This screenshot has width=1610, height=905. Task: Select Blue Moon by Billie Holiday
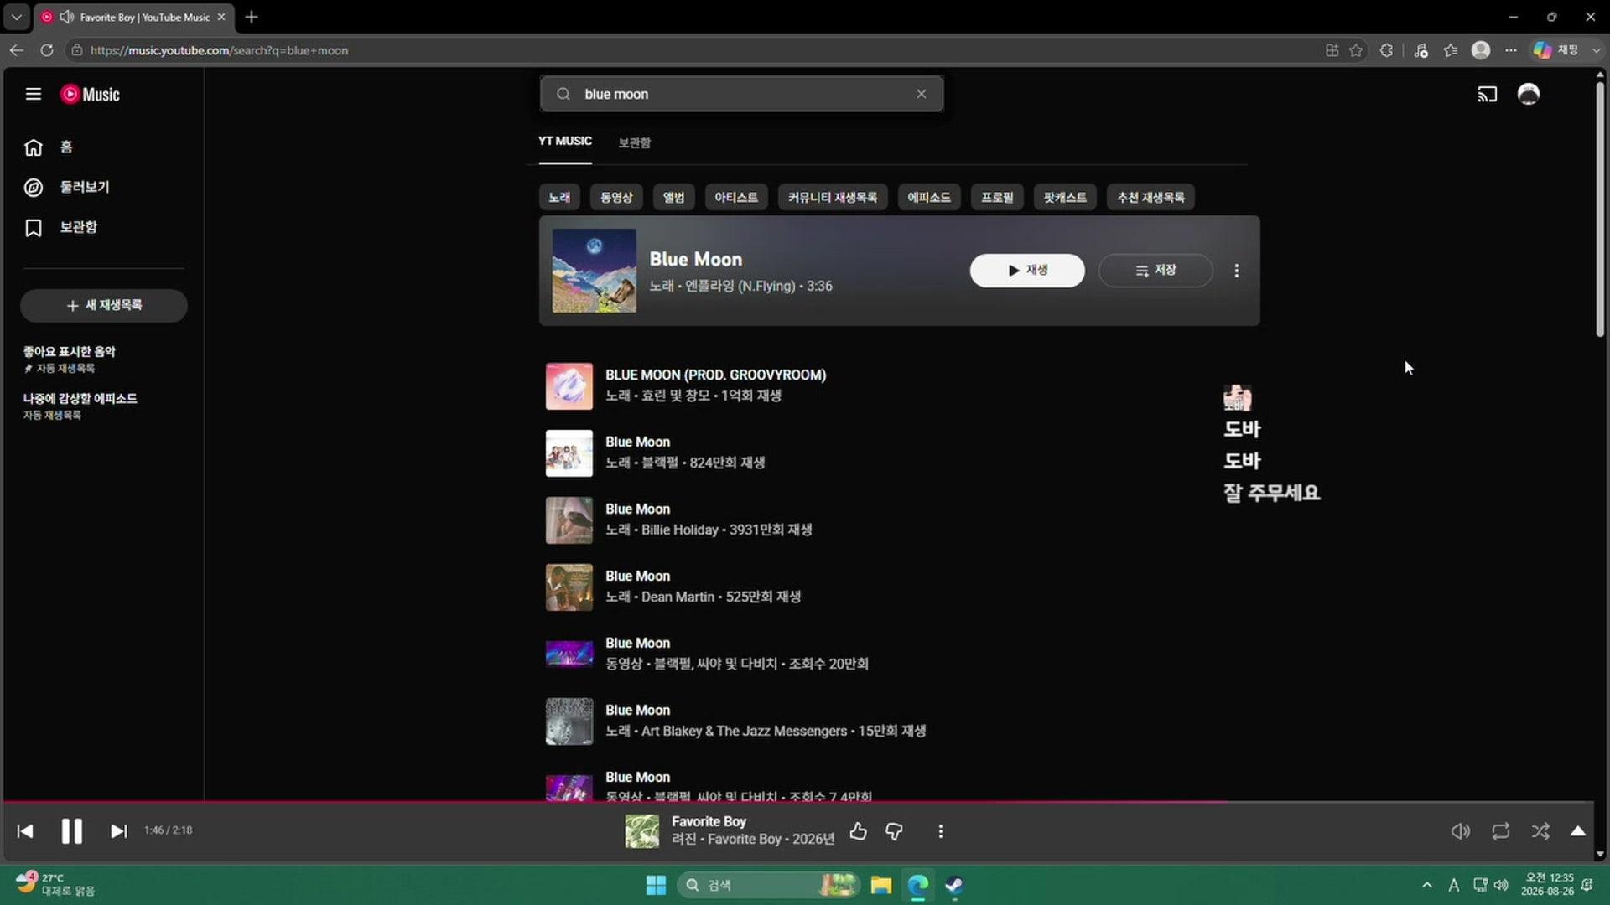click(897, 520)
